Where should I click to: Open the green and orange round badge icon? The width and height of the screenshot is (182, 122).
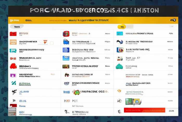click(77, 92)
